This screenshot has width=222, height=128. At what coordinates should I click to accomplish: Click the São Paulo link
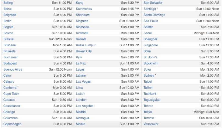pyautogui.click(x=151, y=21)
